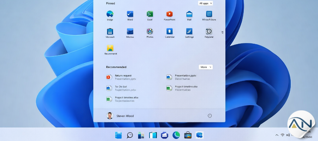This screenshot has width=318, height=141.
Task: Expand the All apps list
Action: tap(205, 3)
